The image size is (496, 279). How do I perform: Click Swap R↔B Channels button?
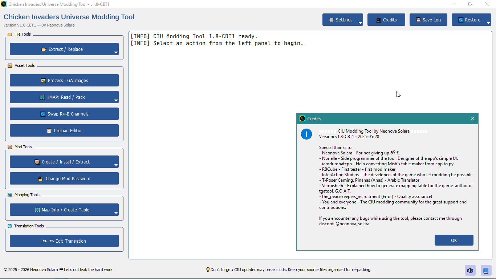click(x=64, y=114)
